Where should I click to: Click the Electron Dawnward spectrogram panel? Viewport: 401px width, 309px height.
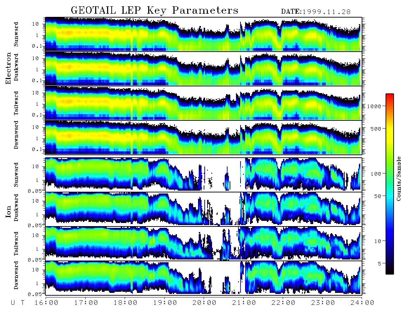tap(204, 137)
